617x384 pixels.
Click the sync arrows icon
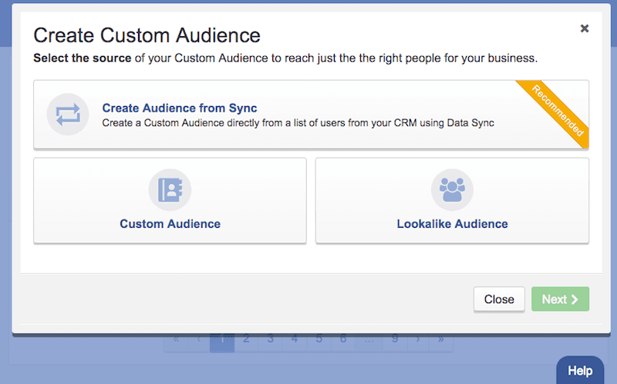tap(68, 115)
